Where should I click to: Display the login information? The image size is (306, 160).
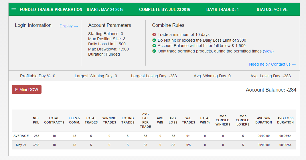coord(69,26)
